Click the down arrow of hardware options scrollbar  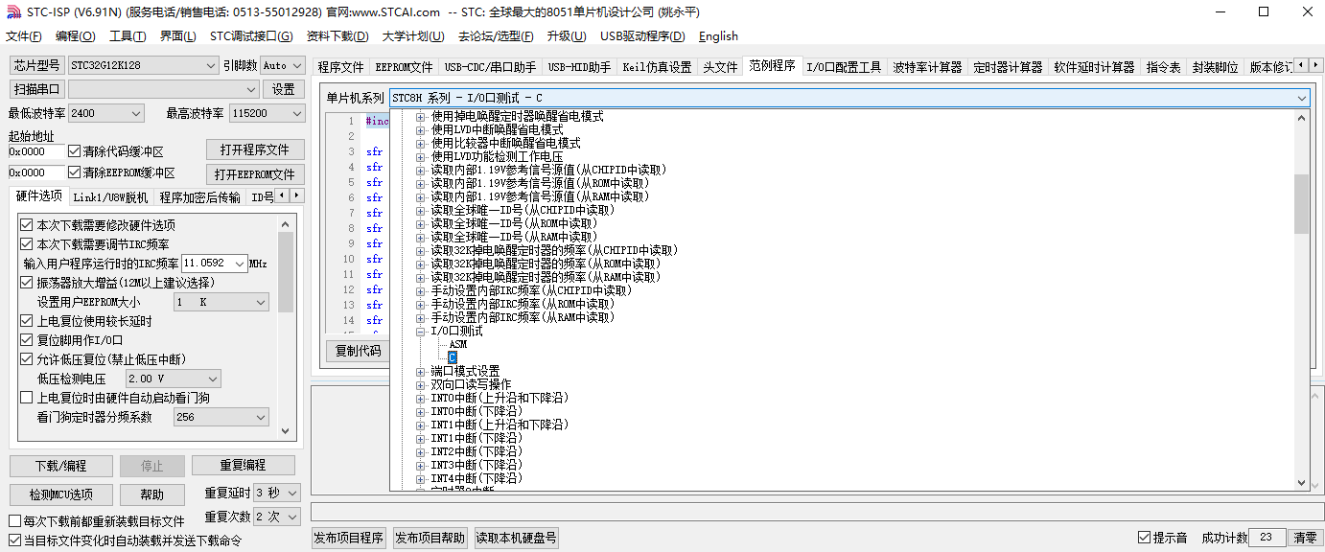[x=285, y=431]
